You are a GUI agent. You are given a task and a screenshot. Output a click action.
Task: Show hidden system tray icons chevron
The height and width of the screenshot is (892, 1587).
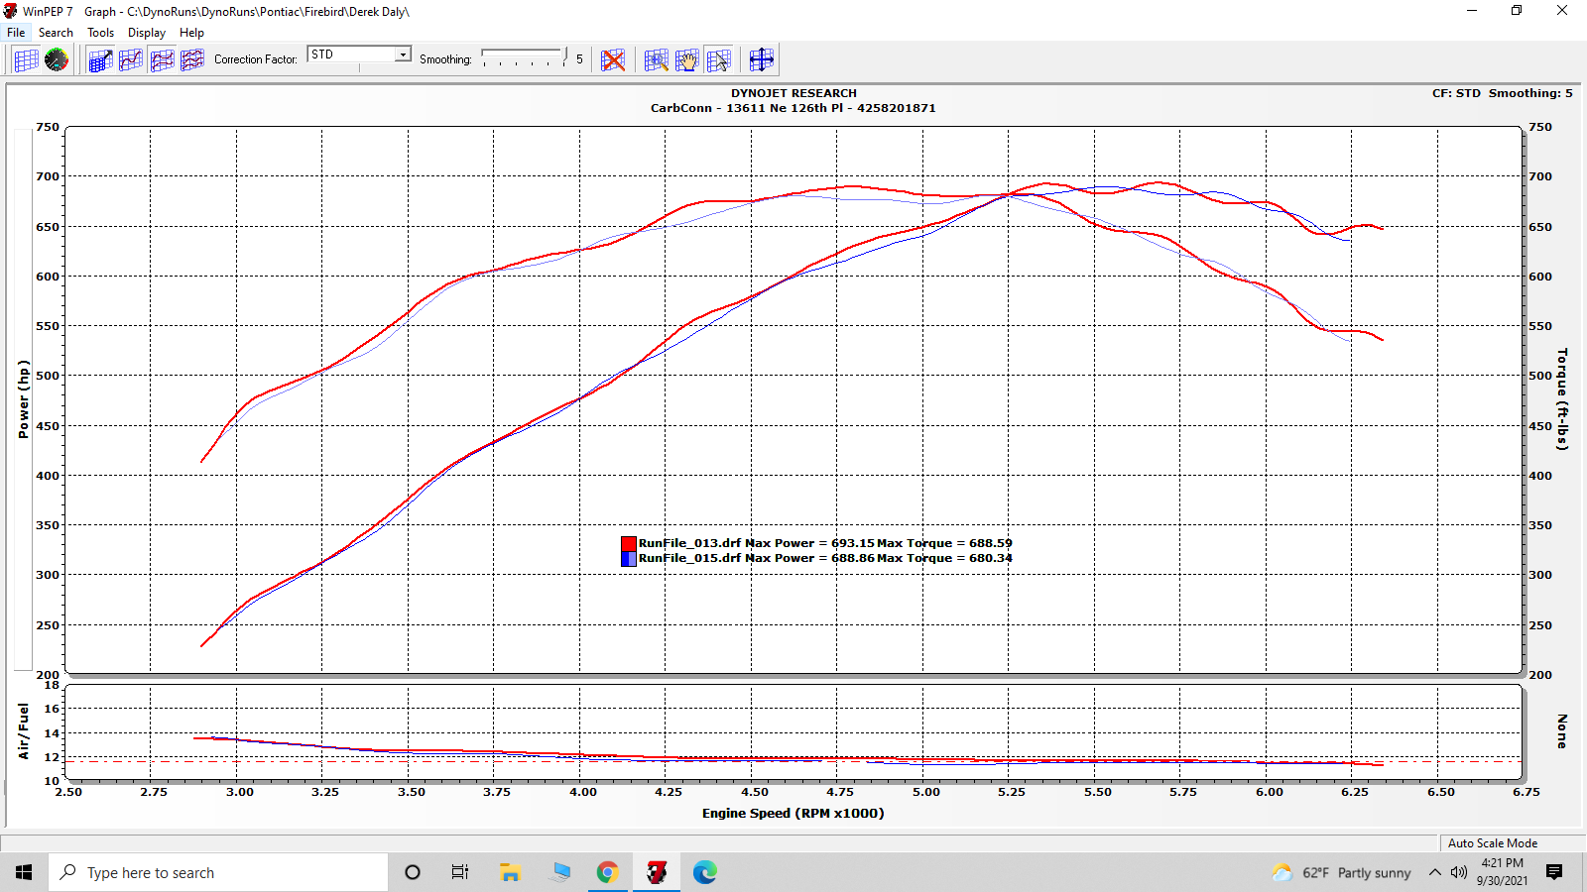click(1434, 872)
